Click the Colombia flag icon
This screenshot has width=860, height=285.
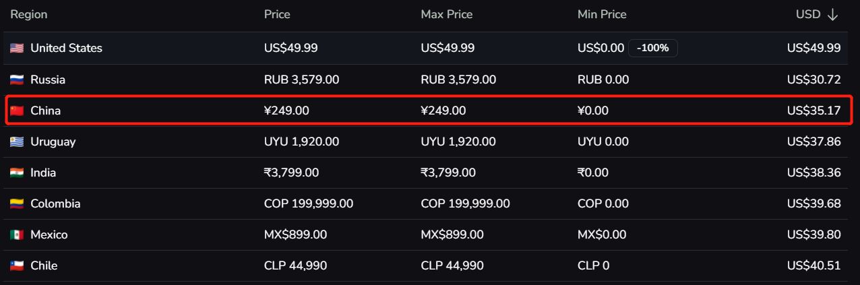[17, 203]
